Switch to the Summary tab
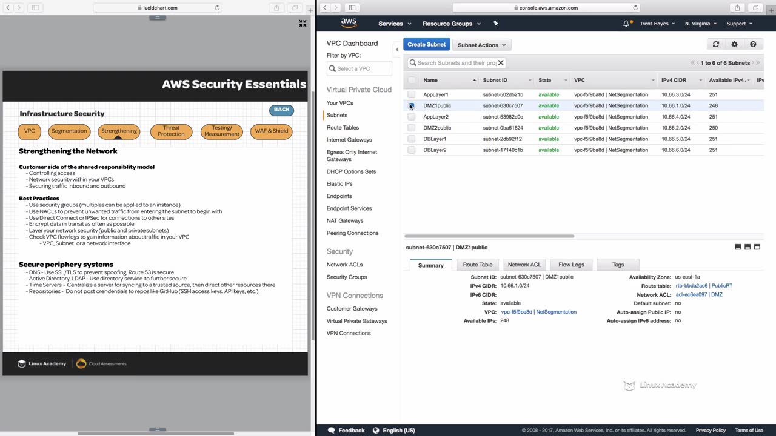The height and width of the screenshot is (436, 776). pyautogui.click(x=430, y=265)
